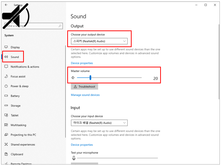Screen dimensions: 222x166
Task: Click the sidebar vertical scrollbar
Action: tap(65, 91)
